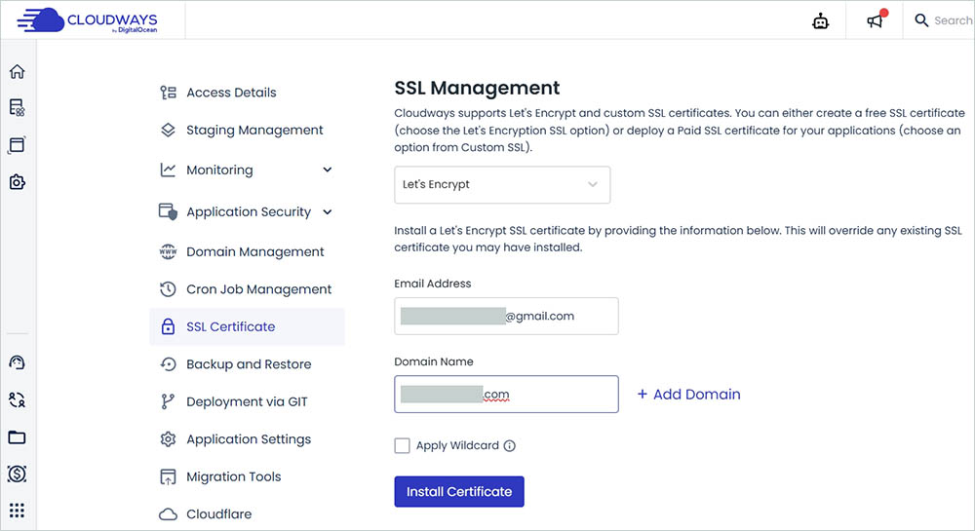The image size is (975, 531).
Task: Click the Apply Wildcard label text
Action: (x=457, y=445)
